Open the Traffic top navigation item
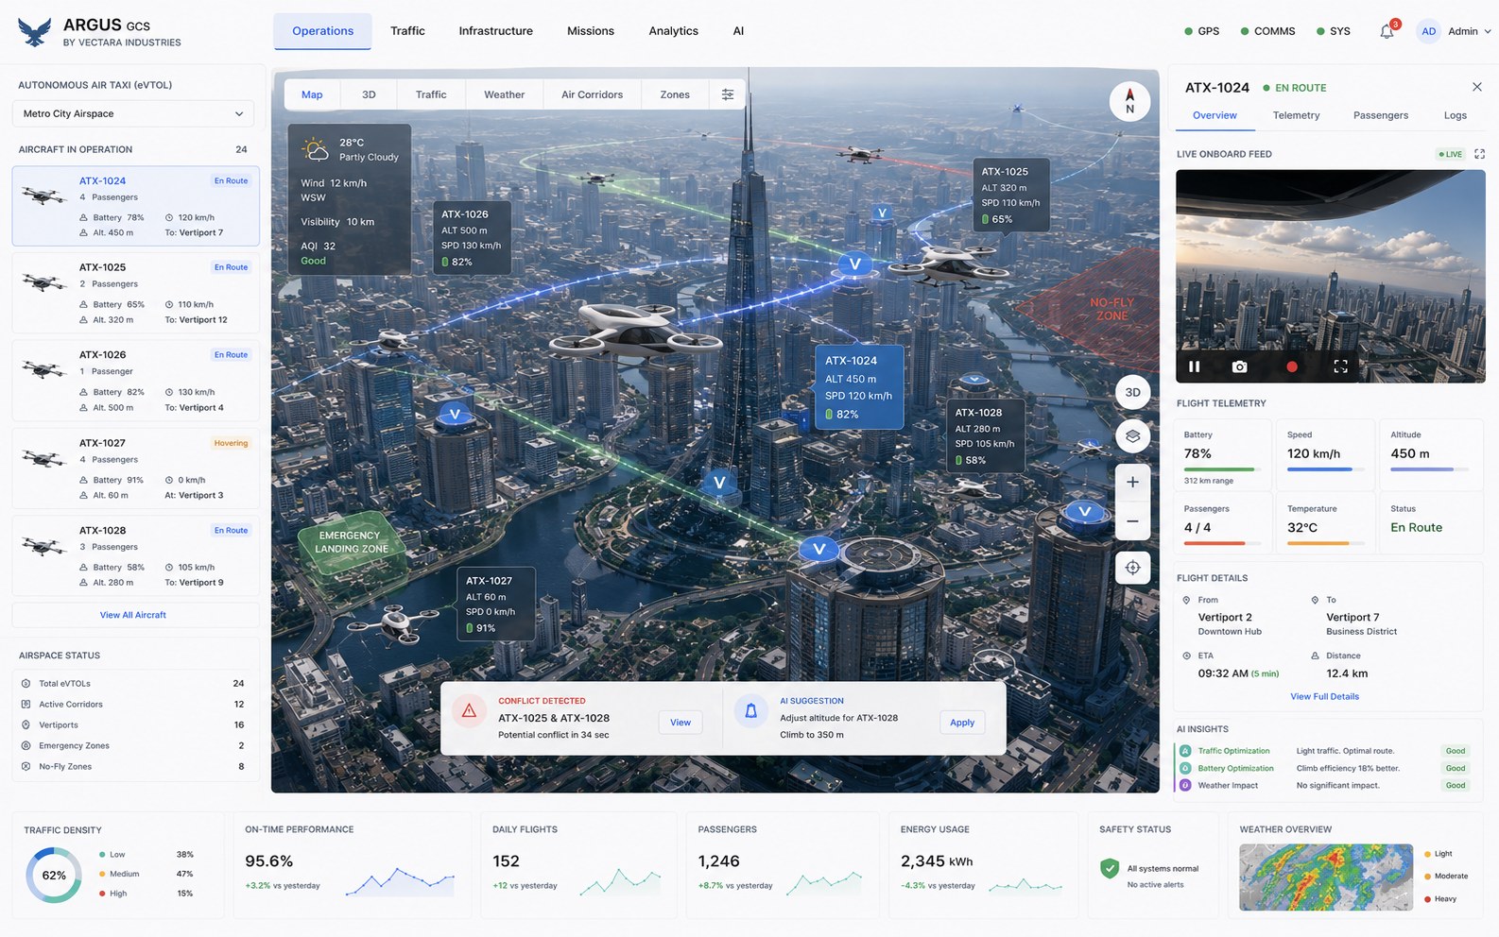The width and height of the screenshot is (1499, 937). [x=407, y=31]
